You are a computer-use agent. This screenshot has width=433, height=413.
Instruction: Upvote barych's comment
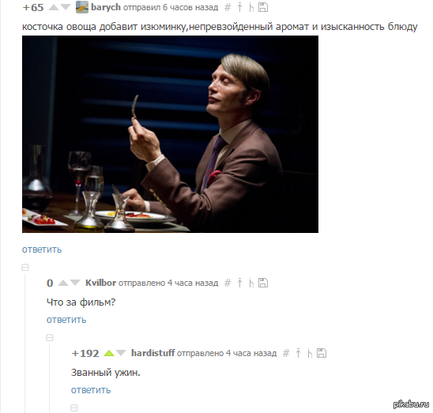pos(54,7)
